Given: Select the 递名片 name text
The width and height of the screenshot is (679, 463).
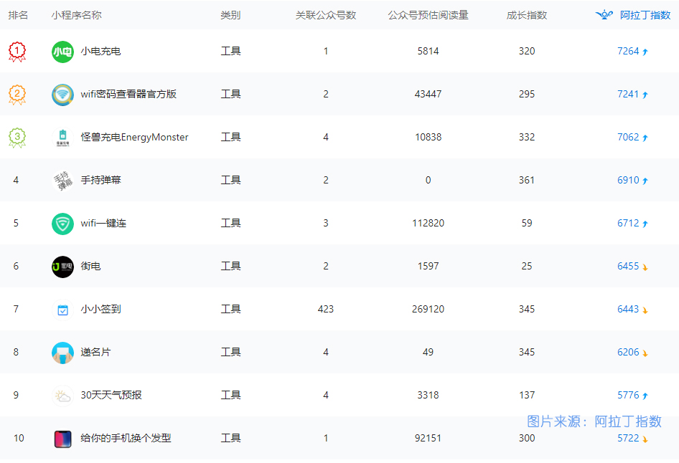Looking at the screenshot, I should [95, 352].
